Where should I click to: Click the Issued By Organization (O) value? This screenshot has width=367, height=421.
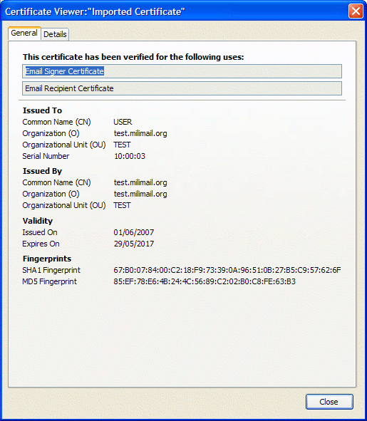coord(140,194)
